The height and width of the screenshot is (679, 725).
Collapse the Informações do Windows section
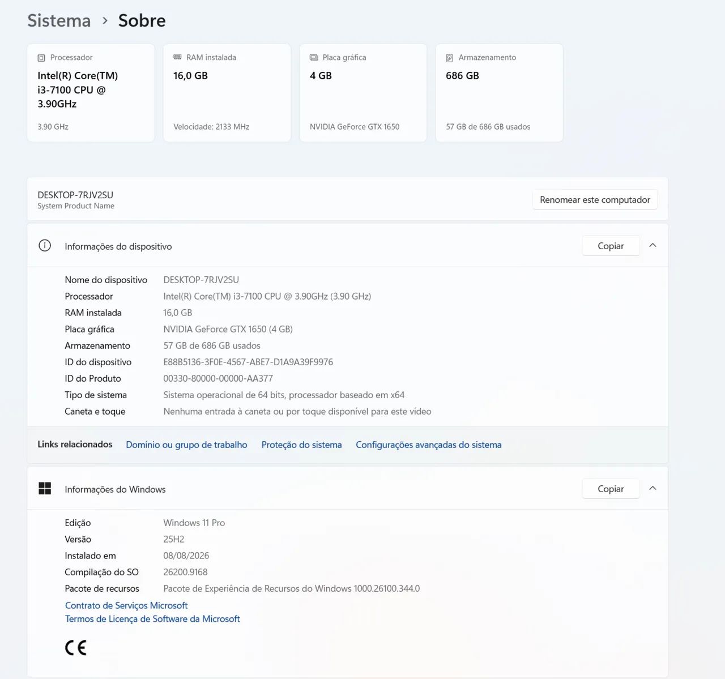coord(652,488)
